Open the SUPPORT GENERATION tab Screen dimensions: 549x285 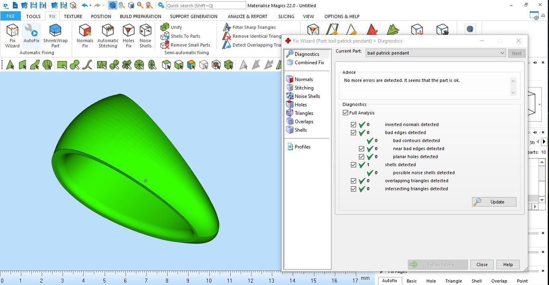(x=194, y=16)
